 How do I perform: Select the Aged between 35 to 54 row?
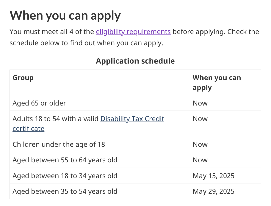(x=135, y=191)
